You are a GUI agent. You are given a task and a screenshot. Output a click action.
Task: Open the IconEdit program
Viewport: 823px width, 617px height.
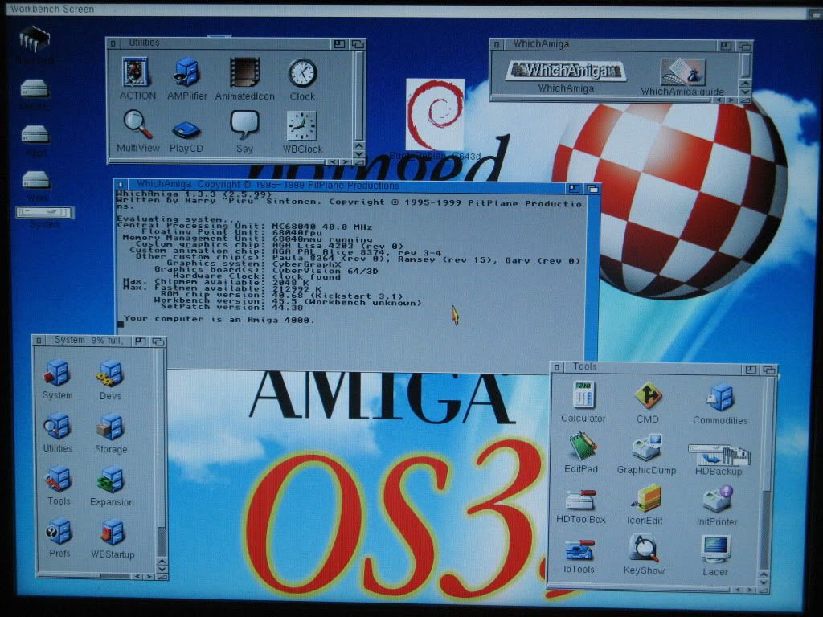[645, 499]
